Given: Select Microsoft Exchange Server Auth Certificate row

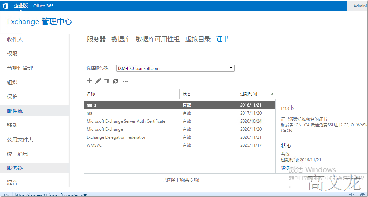Looking at the screenshot, I should coord(179,121).
